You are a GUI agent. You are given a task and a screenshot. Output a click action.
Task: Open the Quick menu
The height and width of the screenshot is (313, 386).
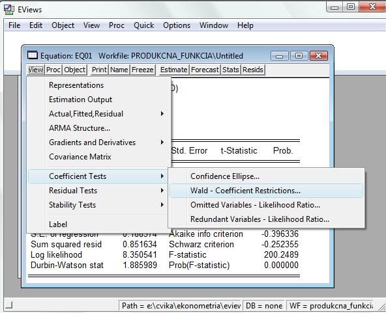143,25
